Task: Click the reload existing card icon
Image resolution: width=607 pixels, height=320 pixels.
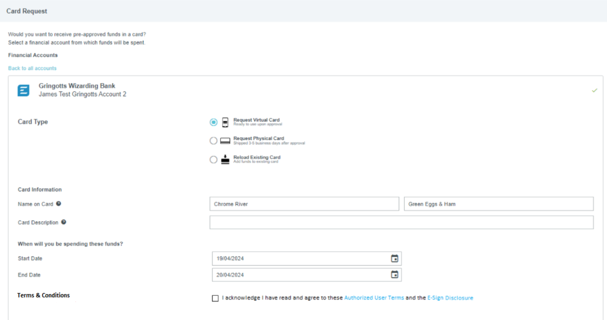Action: tap(225, 160)
